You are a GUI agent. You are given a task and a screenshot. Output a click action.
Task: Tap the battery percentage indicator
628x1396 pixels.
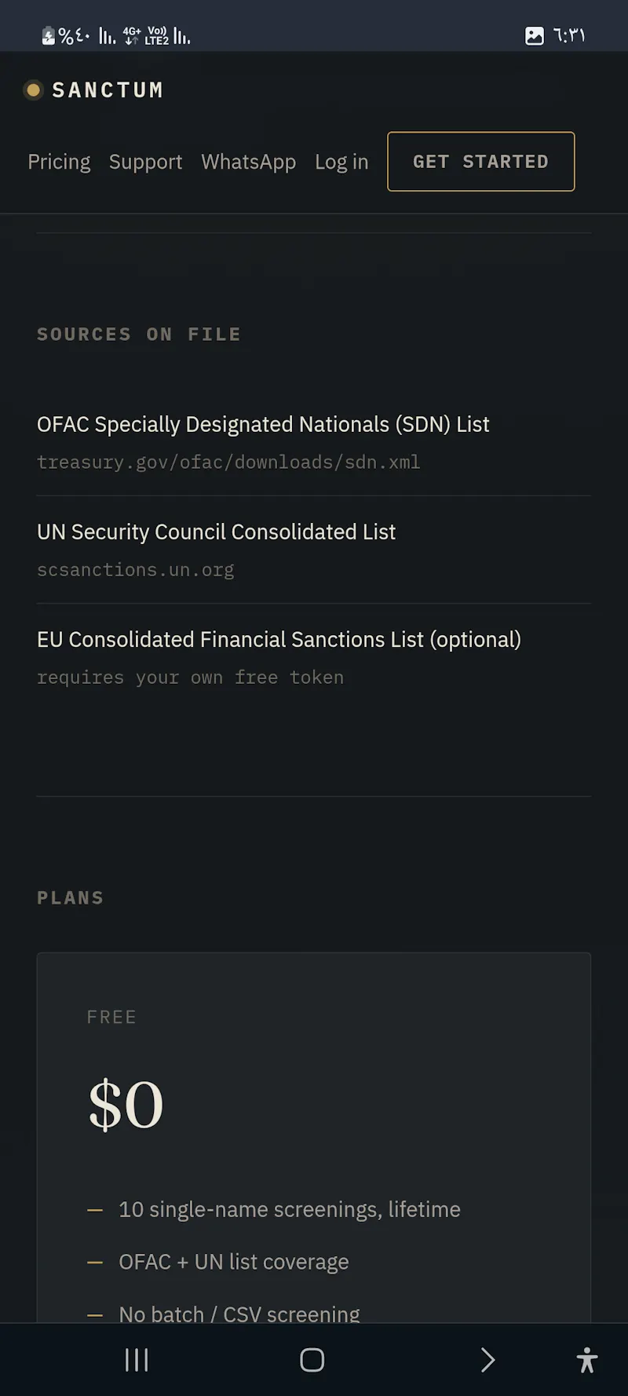[66, 36]
